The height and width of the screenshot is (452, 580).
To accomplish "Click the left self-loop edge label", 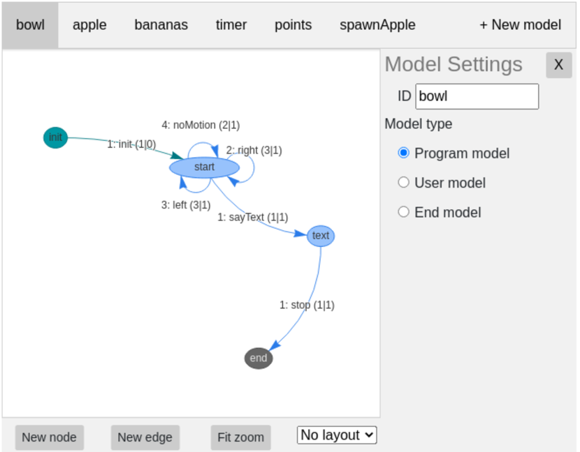I will (187, 205).
